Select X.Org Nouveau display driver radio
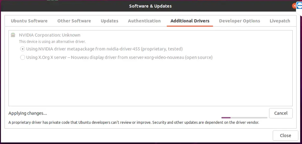302x144 pixels. click(22, 58)
